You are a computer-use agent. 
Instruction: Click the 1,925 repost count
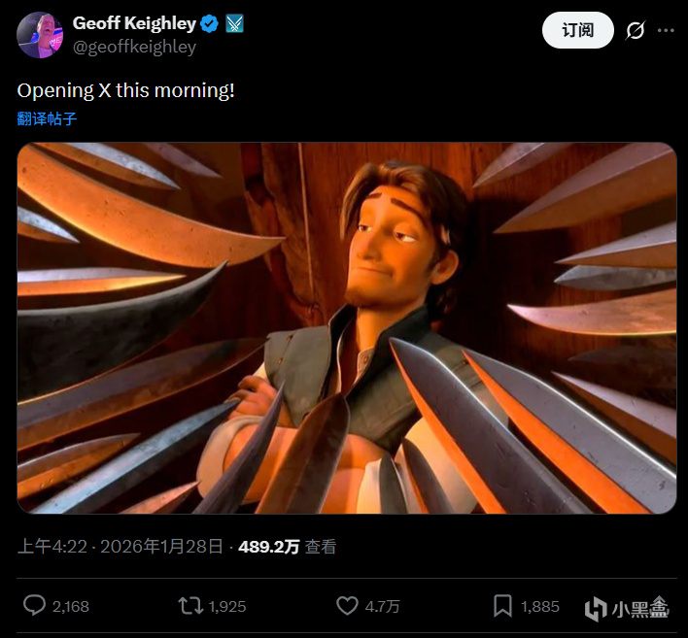point(226,606)
